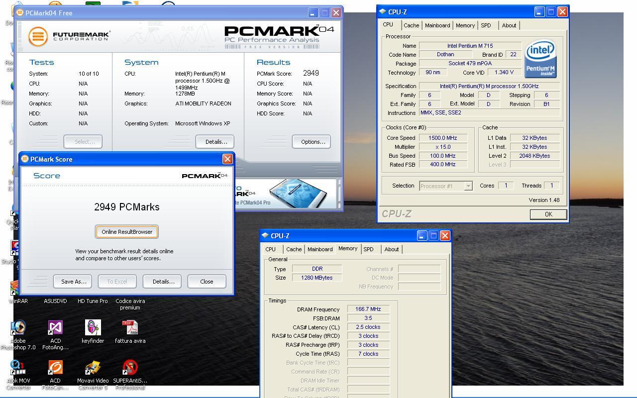637x398 pixels.
Task: Click the Futuremark Corporation logo
Action: tap(69, 36)
